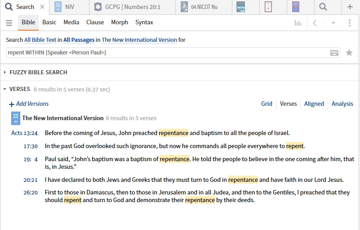
Task: Click highlighted 'repent' in verse 26:20
Action: tap(72, 200)
